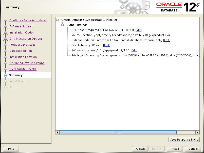Go Back to previous step
204x153 pixels.
click(140, 149)
